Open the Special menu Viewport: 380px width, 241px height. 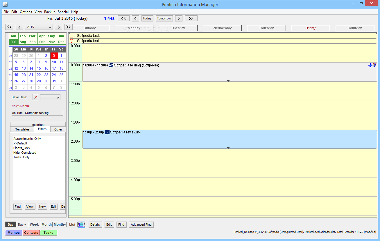click(x=63, y=12)
